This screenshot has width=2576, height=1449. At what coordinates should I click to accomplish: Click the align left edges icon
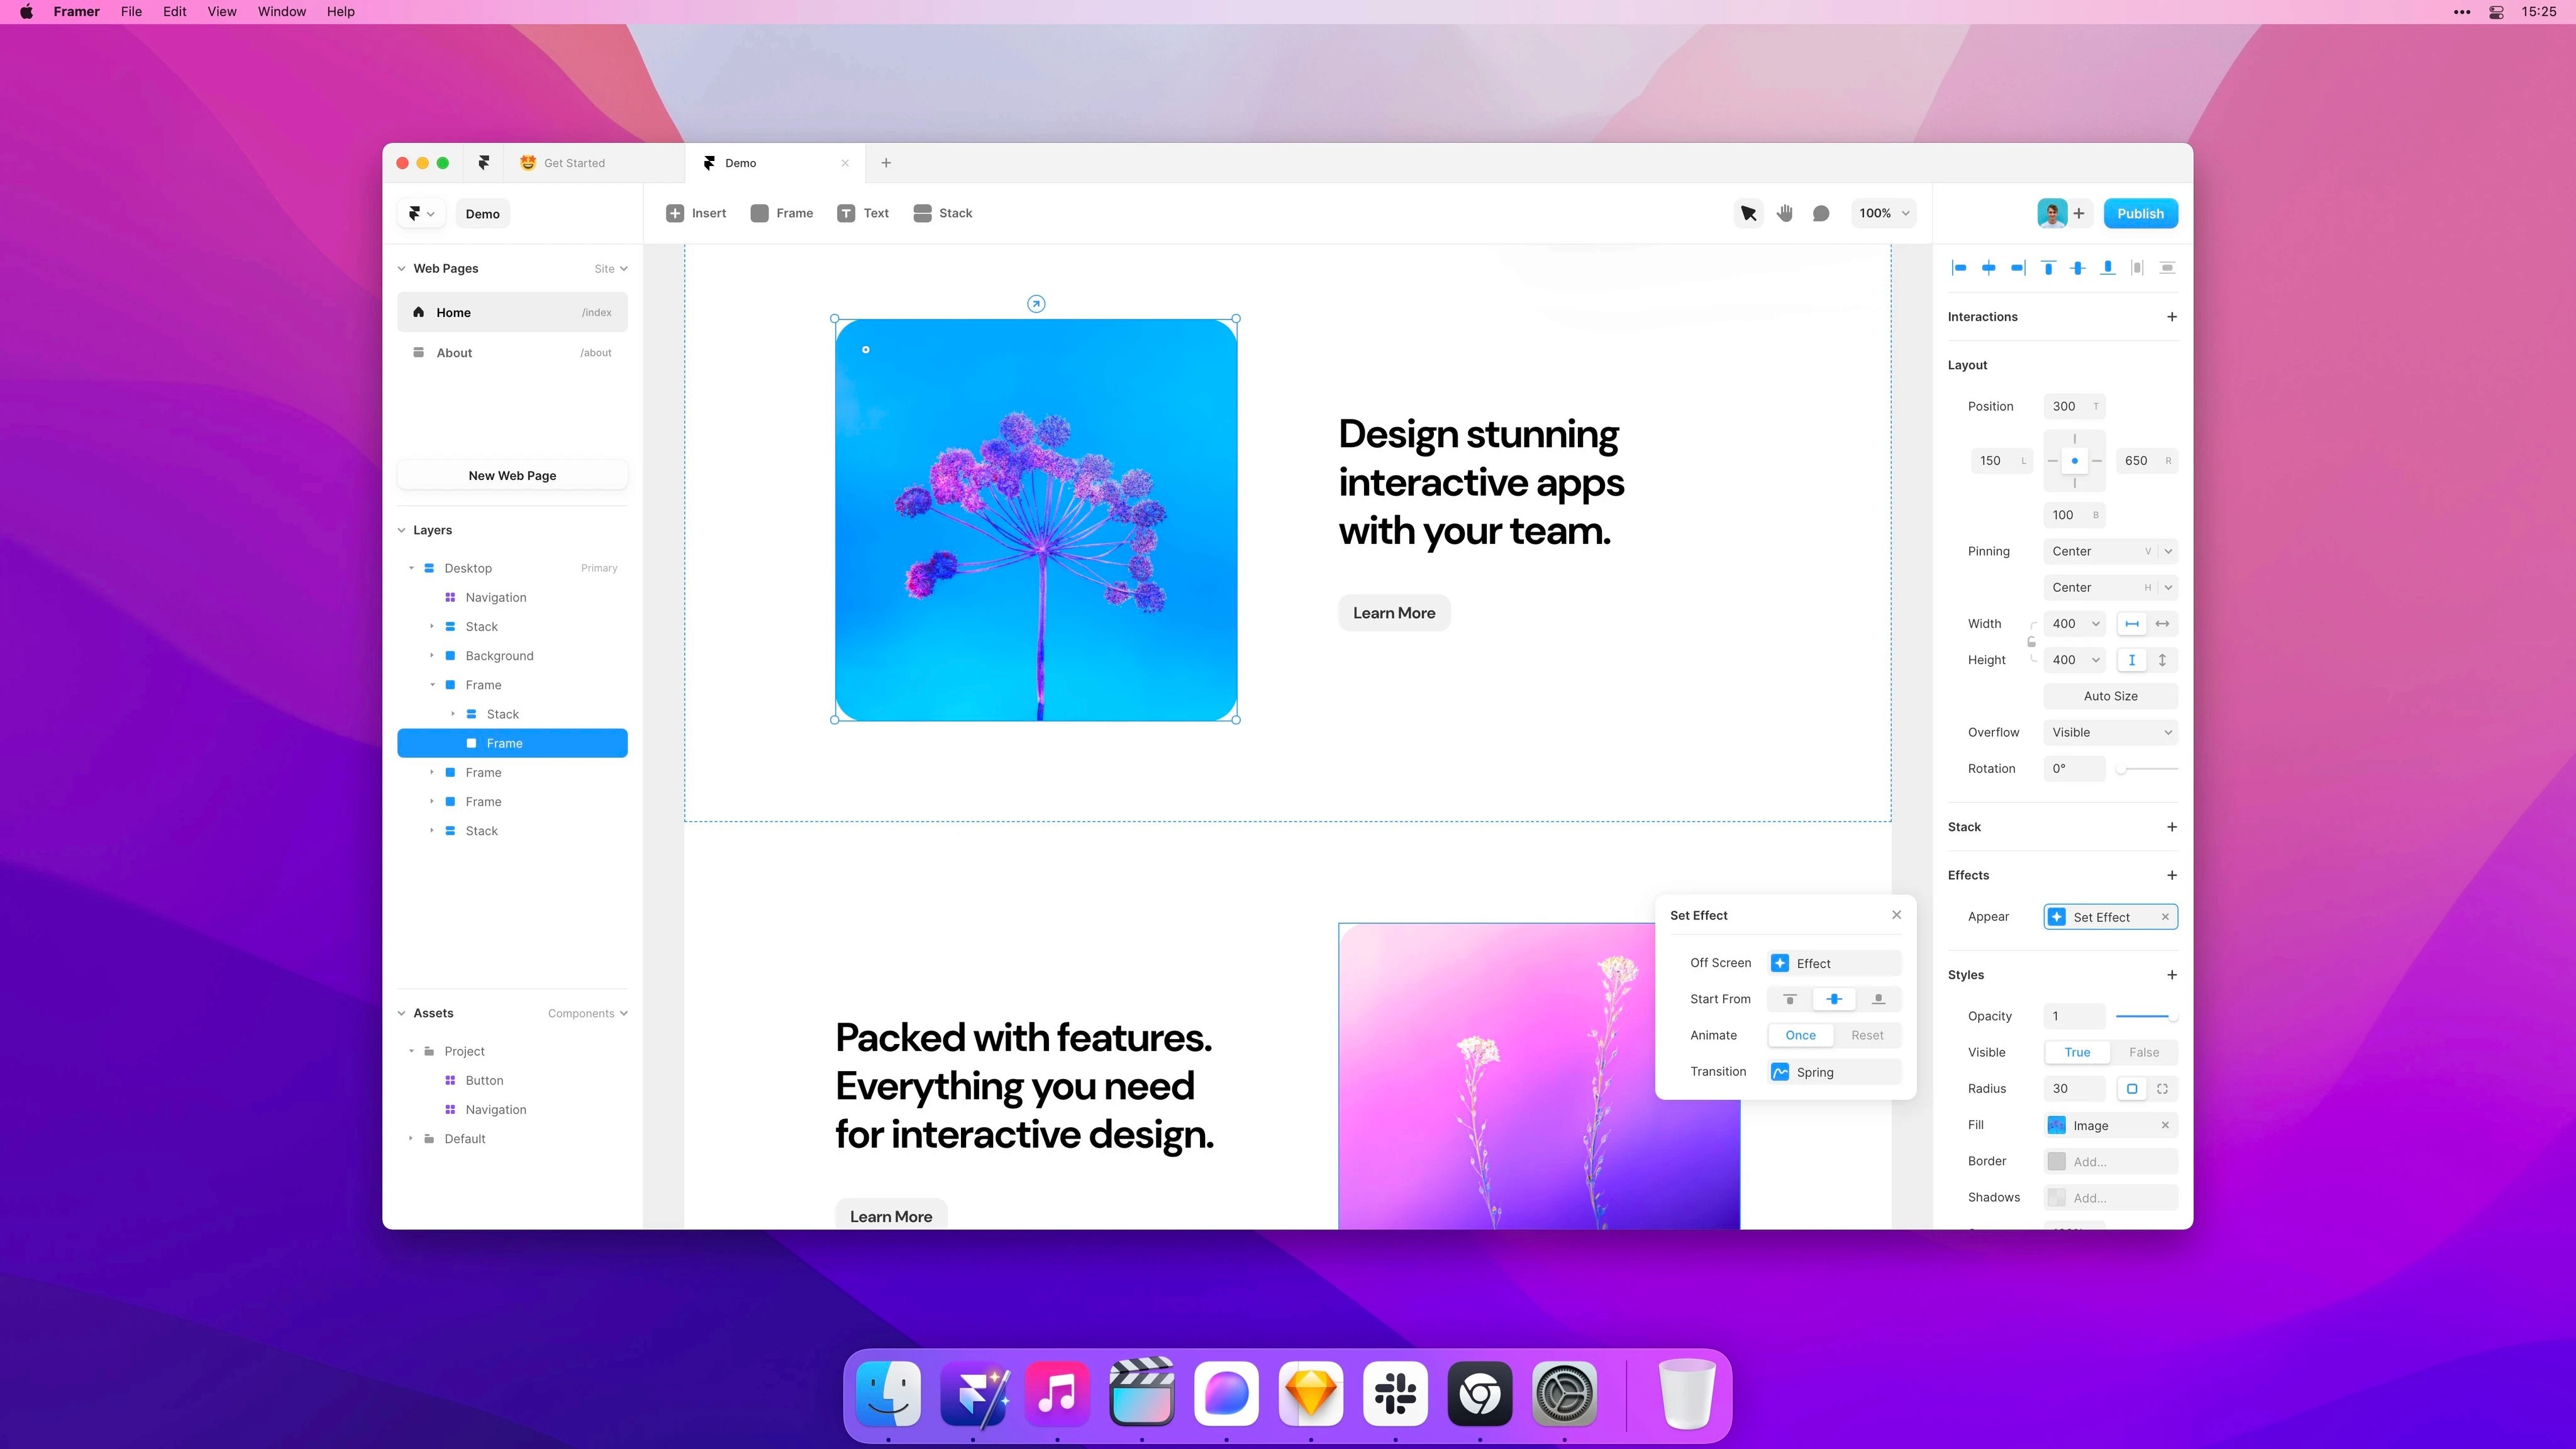click(x=1959, y=268)
